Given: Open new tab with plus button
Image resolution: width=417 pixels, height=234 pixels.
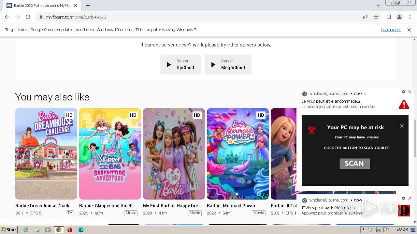Looking at the screenshot, I should (x=88, y=6).
